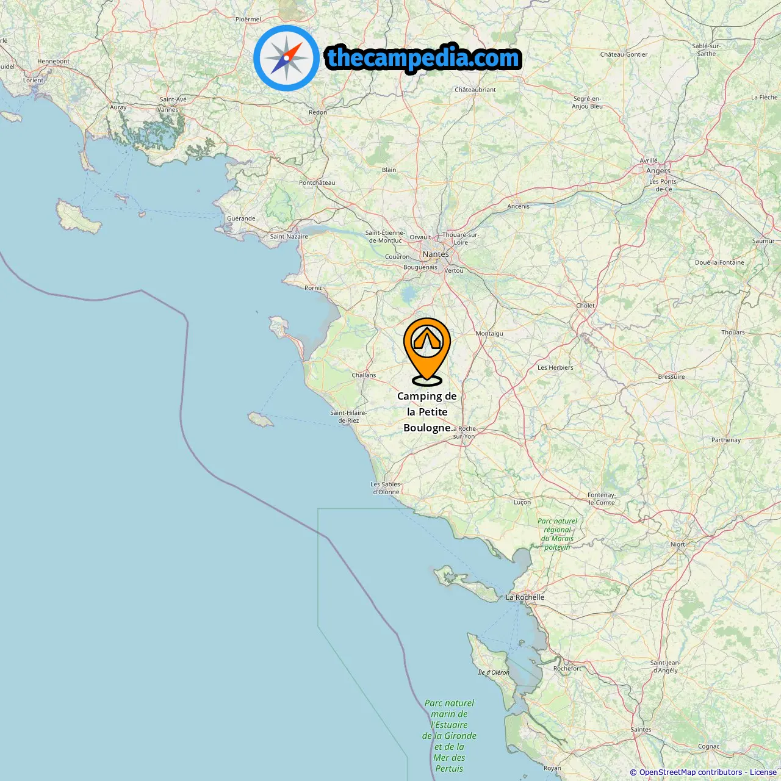Click the Vannes town label

(x=168, y=110)
